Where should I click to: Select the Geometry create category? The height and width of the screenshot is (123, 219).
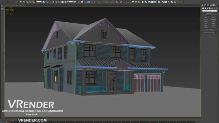click(x=203, y=8)
